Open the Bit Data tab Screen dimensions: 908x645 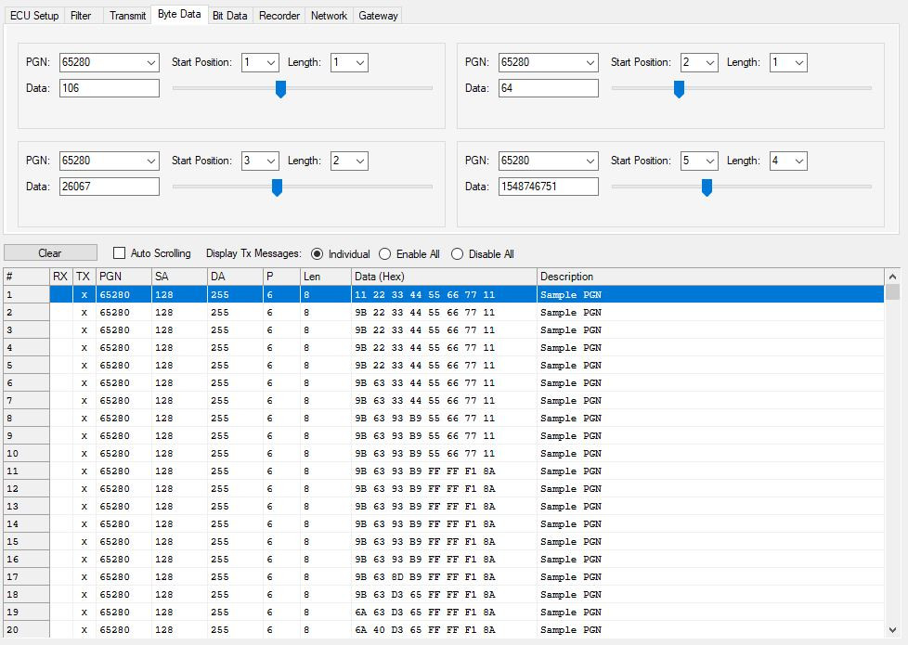pos(229,16)
